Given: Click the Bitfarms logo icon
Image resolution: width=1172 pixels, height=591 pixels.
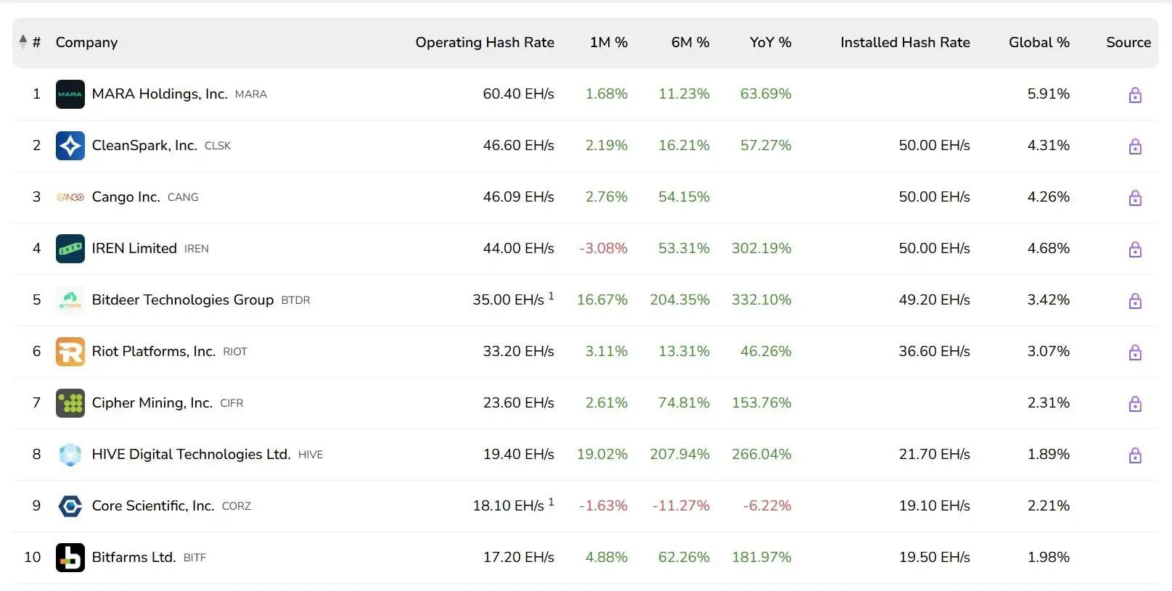Looking at the screenshot, I should pyautogui.click(x=70, y=558).
